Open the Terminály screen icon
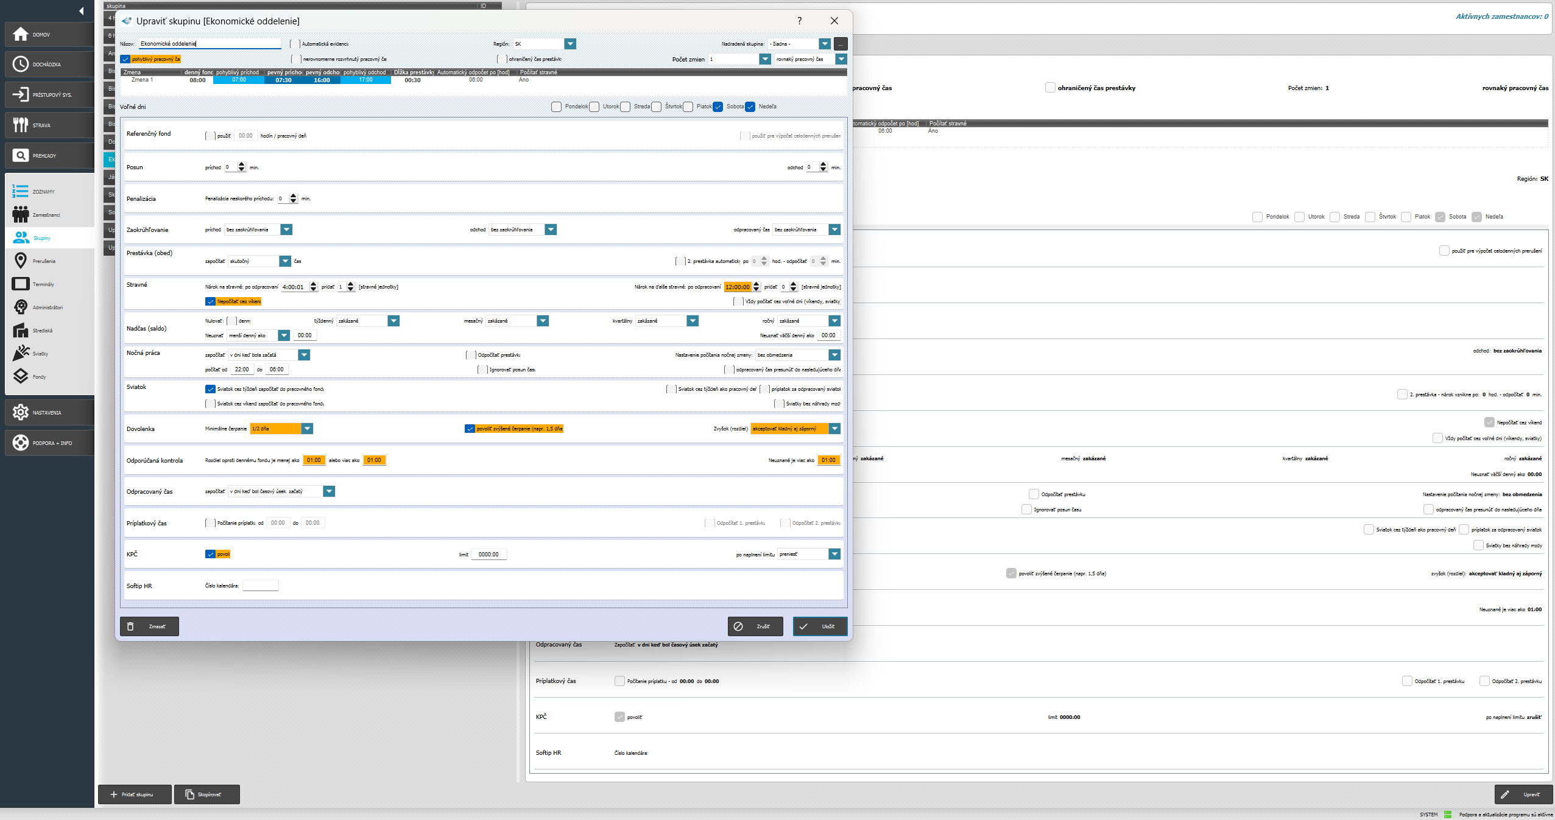 click(20, 284)
